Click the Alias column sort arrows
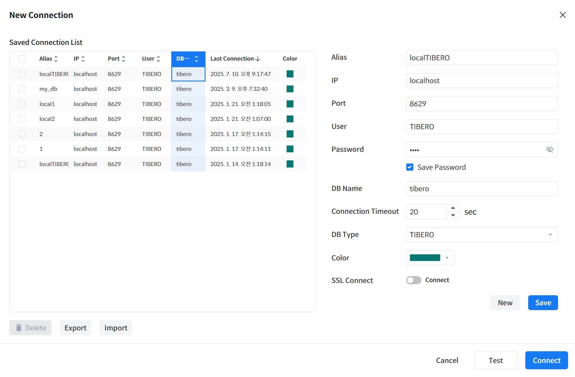575x377 pixels. click(56, 59)
